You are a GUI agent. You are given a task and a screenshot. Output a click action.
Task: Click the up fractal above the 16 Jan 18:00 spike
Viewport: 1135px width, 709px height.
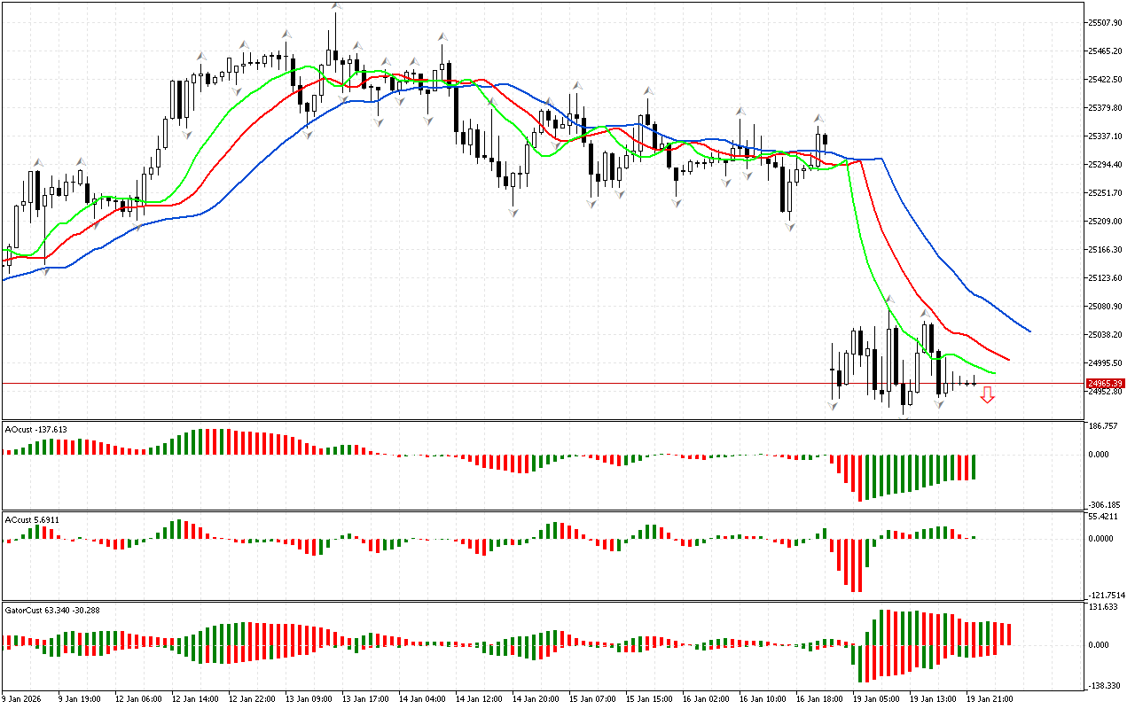click(819, 118)
